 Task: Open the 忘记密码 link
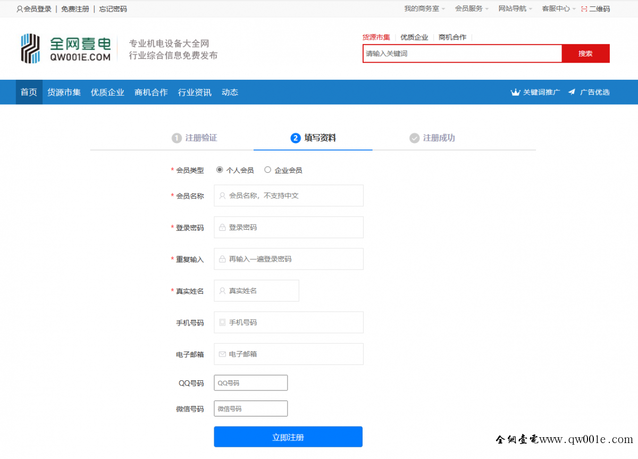(113, 9)
